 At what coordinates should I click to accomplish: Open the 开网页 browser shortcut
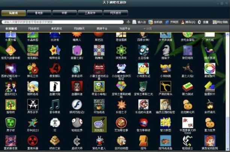pos(172,22)
